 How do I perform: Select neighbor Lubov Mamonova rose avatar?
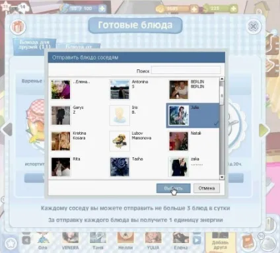click(x=120, y=141)
